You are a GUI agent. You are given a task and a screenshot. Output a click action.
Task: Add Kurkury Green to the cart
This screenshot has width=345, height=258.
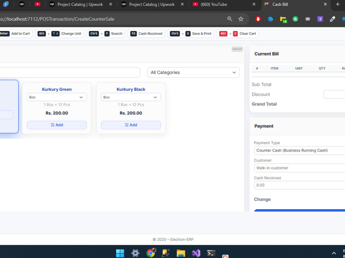[x=57, y=125]
